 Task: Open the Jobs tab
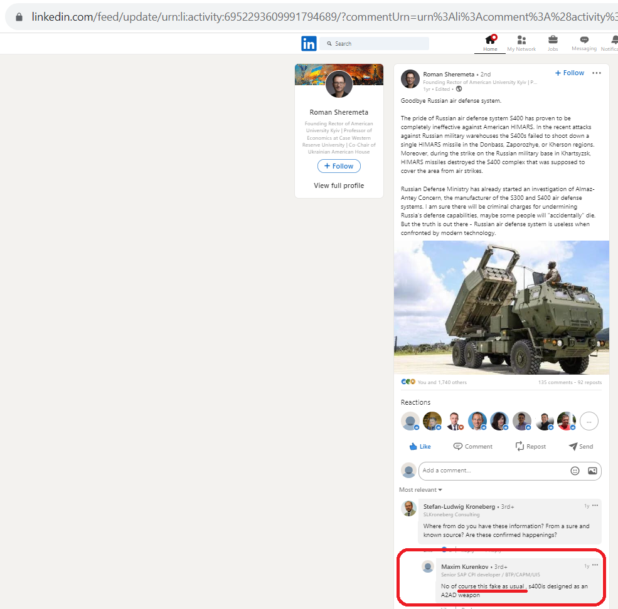(553, 43)
